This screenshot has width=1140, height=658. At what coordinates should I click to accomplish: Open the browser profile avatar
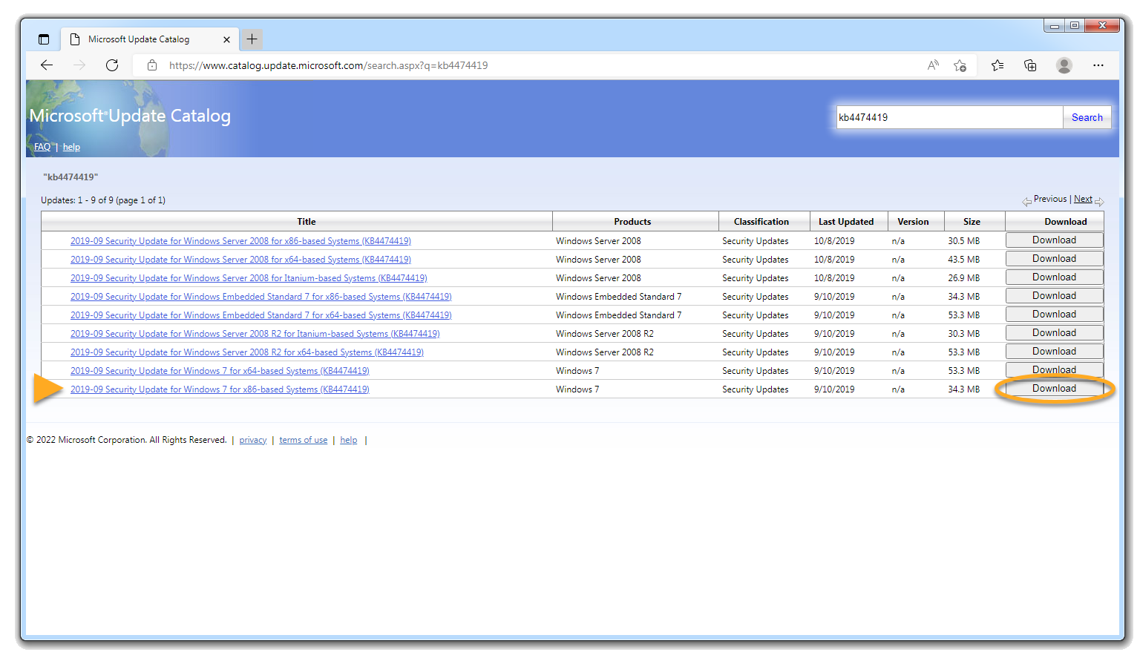(1064, 65)
